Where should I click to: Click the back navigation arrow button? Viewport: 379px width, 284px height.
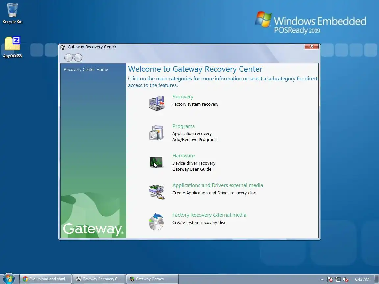(68, 58)
